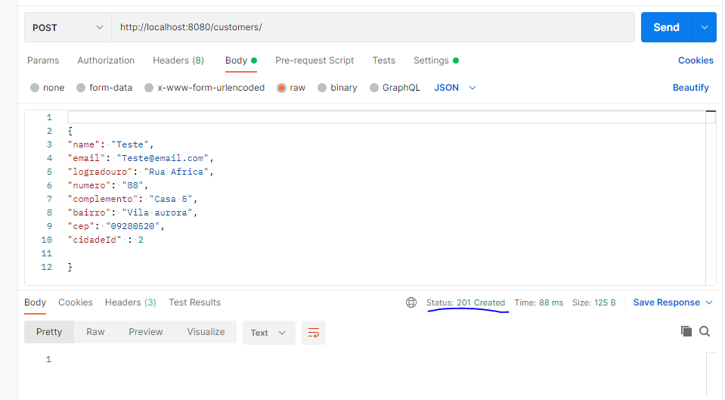The height and width of the screenshot is (400, 725).
Task: Switch to the Preview response view
Action: coord(146,332)
